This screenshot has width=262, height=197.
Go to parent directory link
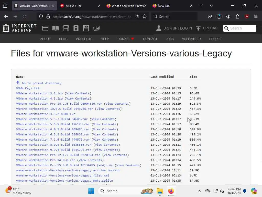click(42, 83)
